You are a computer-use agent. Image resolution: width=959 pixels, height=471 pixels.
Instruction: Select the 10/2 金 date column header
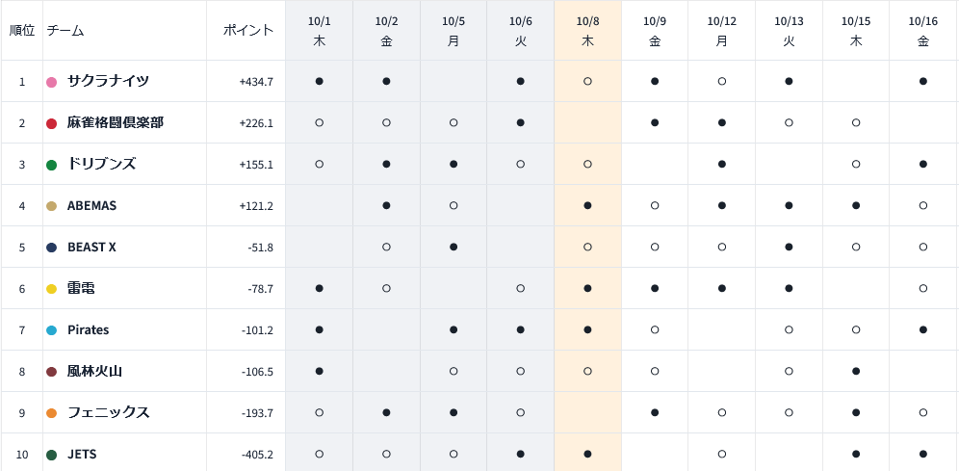point(386,31)
